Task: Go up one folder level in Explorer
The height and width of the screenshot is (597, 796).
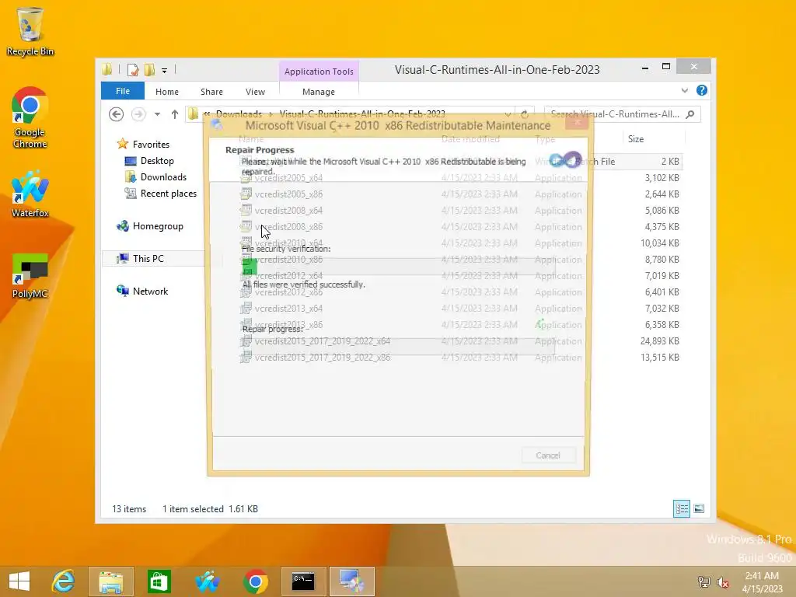Action: click(175, 114)
